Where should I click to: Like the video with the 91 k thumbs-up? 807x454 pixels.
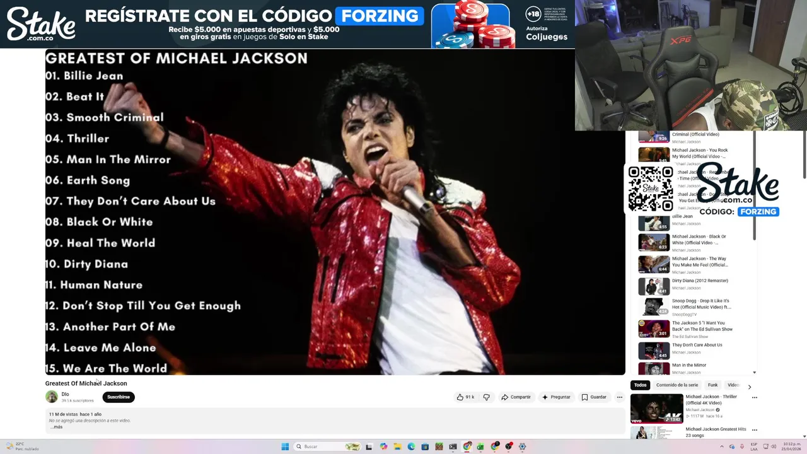click(x=465, y=397)
